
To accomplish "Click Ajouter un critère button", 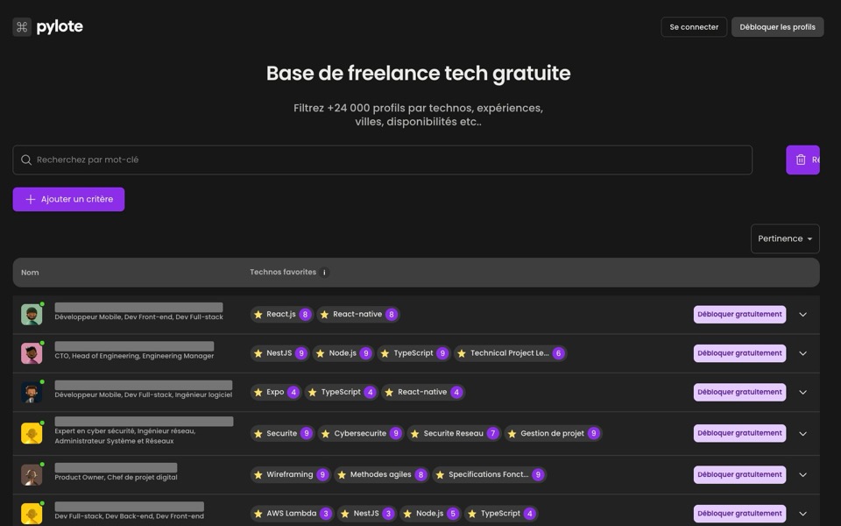I will tap(68, 199).
